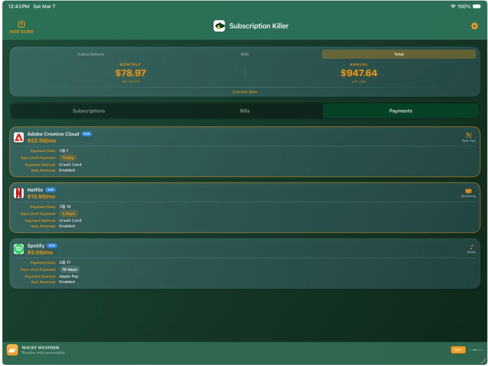Switch to the Bills list tab
Image resolution: width=488 pixels, height=366 pixels.
245,111
